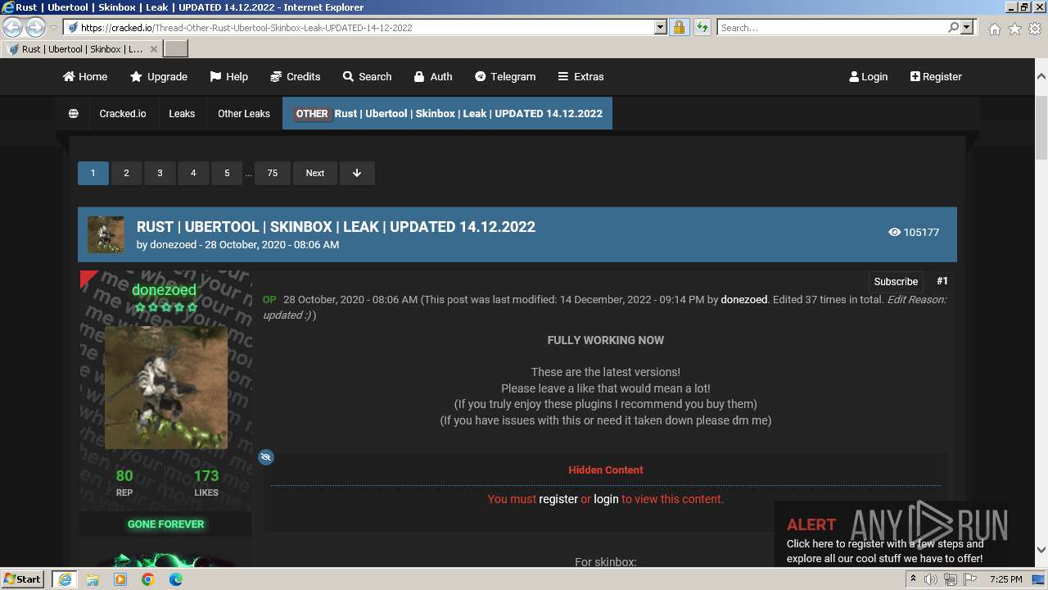
Task: Open the browser Tools gear icon
Action: click(1035, 29)
